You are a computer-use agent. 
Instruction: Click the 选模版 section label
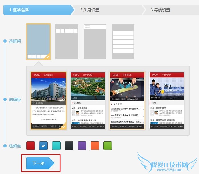[15, 100]
